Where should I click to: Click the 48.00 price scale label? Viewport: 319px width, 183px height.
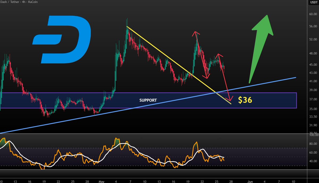pyautogui.click(x=313, y=53)
